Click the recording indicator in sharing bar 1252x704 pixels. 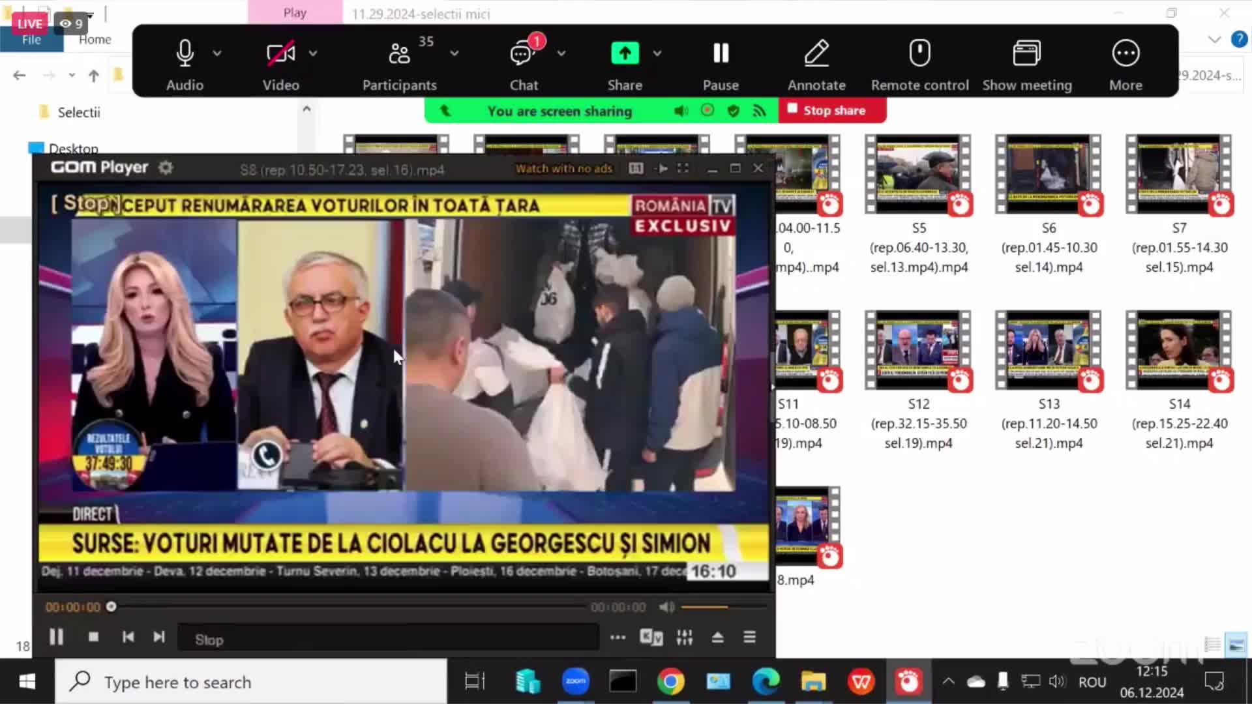(708, 110)
